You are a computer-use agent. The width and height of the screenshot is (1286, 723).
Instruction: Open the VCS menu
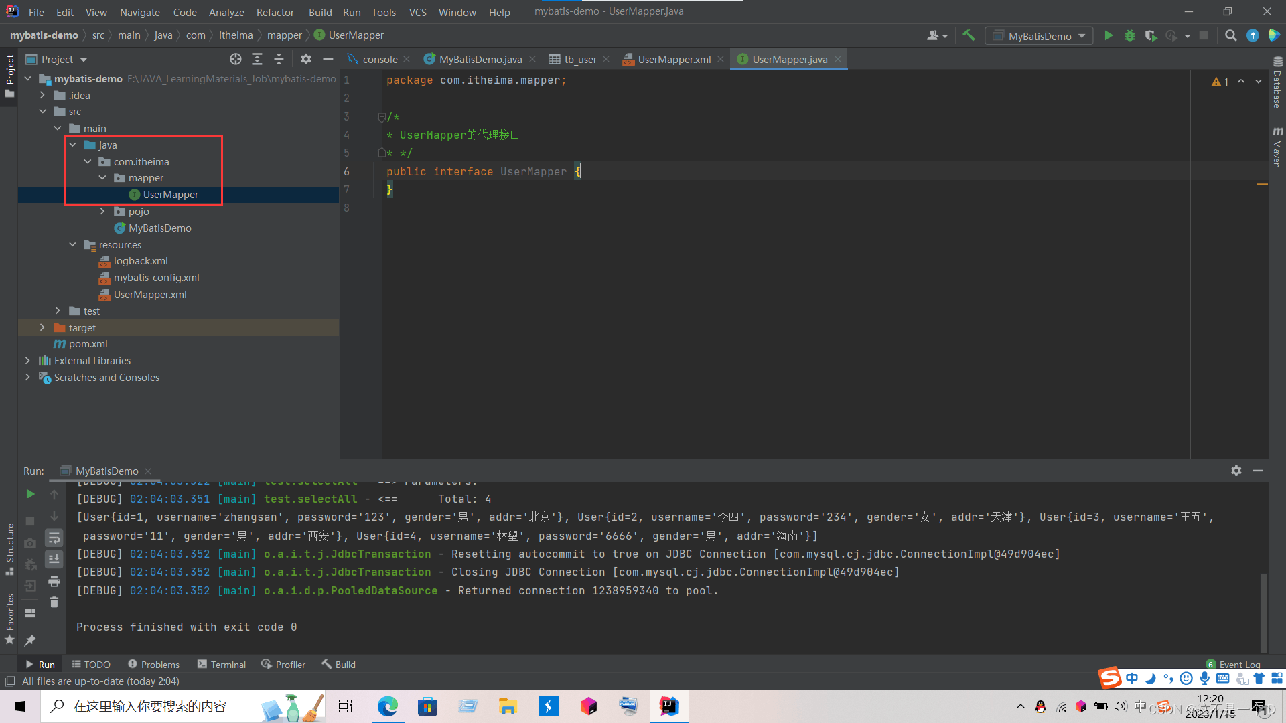417,12
